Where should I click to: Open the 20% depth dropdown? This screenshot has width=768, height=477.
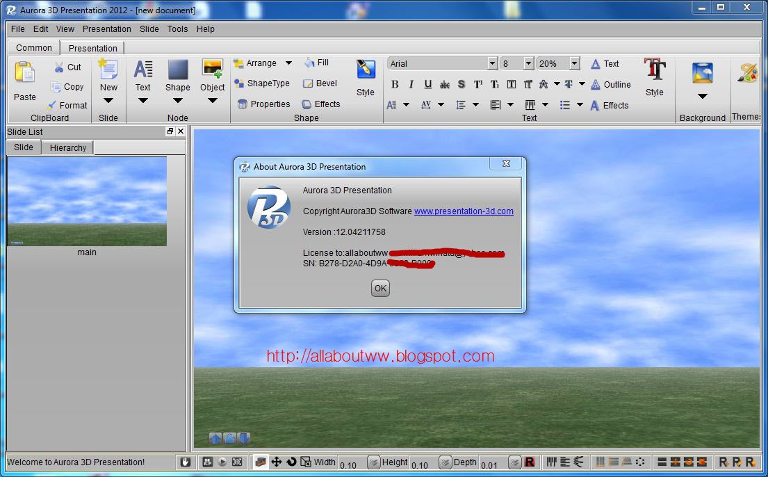point(575,63)
